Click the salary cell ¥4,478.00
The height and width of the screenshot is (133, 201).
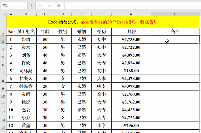point(131,79)
